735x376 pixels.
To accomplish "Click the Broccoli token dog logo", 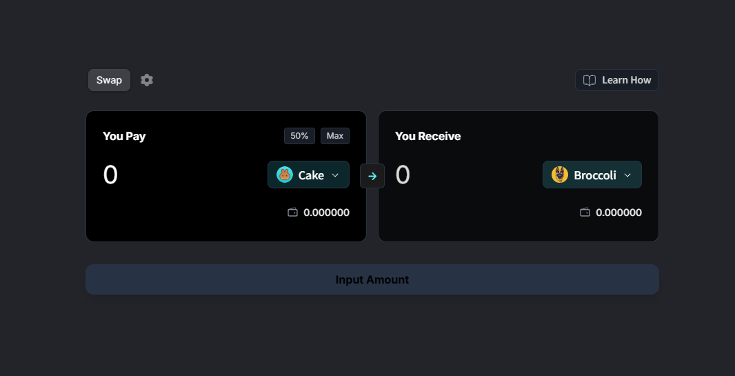I will [x=560, y=175].
